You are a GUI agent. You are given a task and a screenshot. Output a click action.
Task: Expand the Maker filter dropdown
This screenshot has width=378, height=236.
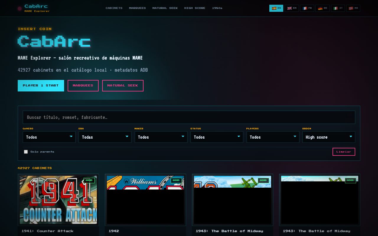point(161,137)
